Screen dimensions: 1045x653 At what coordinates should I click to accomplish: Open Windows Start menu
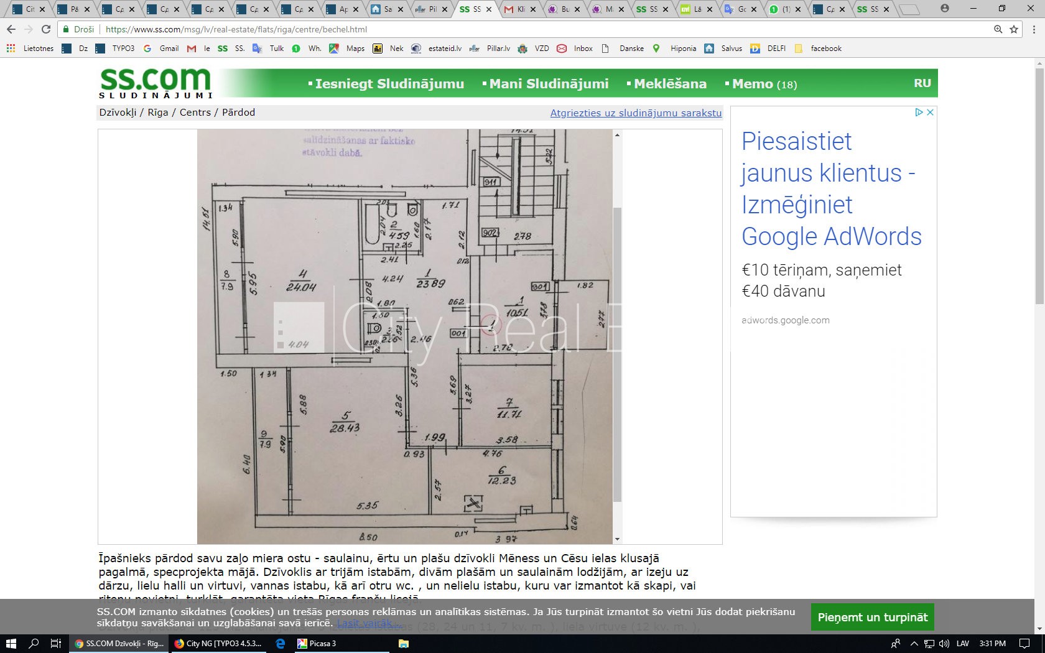tap(11, 644)
